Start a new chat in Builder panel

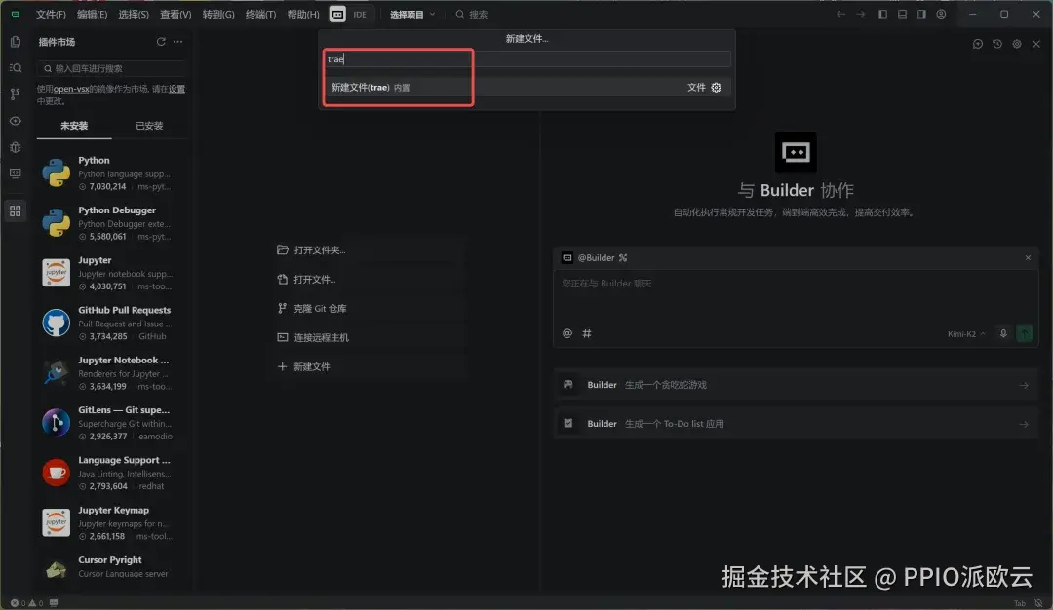coord(978,44)
